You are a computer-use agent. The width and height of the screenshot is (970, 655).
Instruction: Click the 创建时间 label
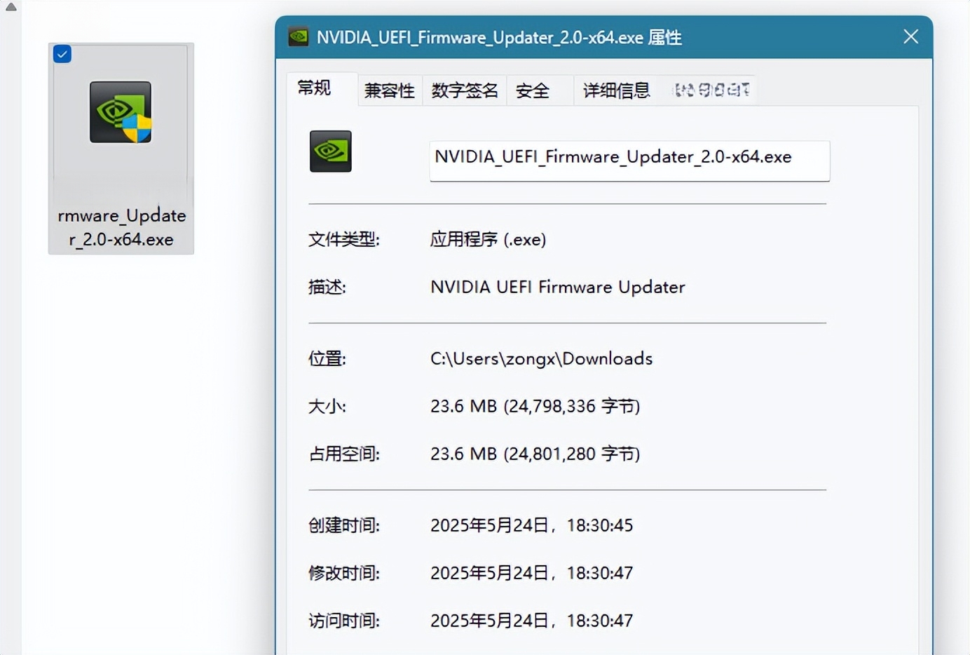point(343,526)
